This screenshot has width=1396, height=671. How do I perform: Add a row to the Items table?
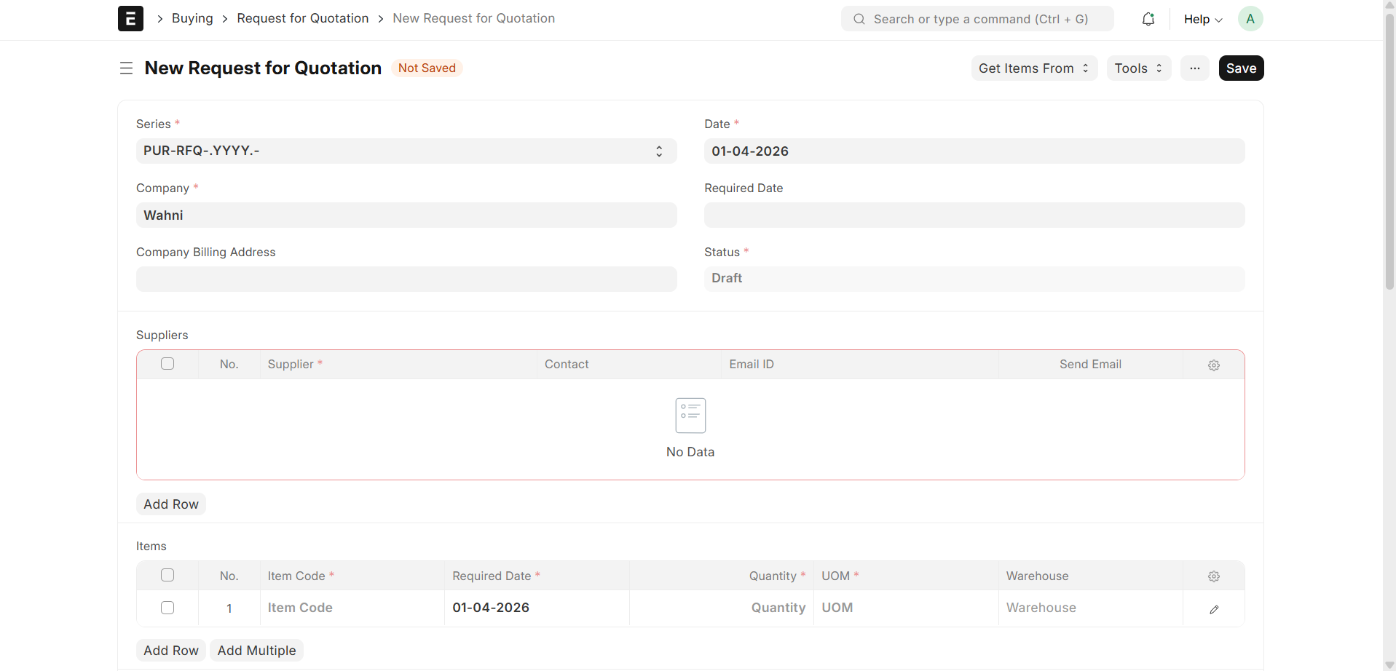point(171,651)
